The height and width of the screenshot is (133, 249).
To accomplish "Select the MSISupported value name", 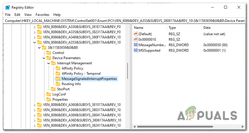I will [x=150, y=50].
